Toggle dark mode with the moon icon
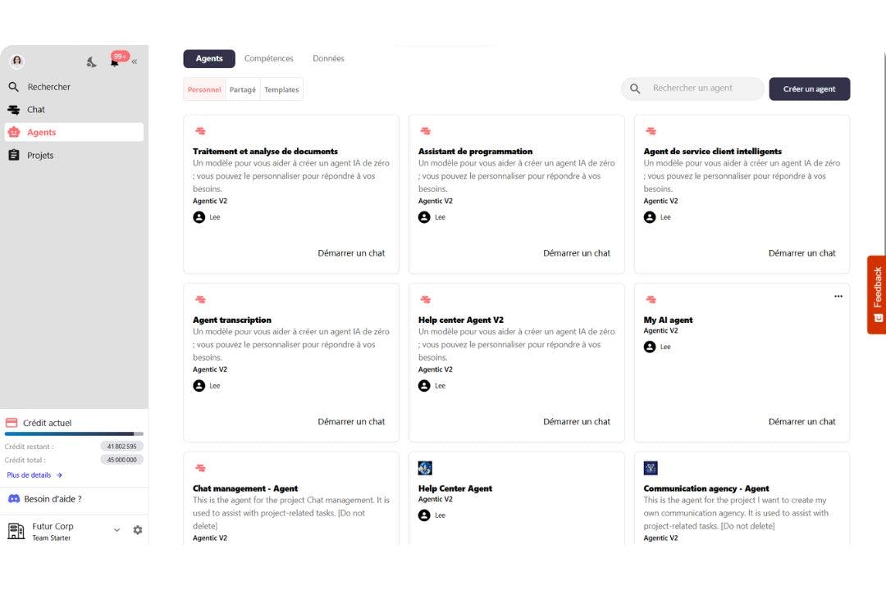The height and width of the screenshot is (590, 886). click(x=92, y=61)
